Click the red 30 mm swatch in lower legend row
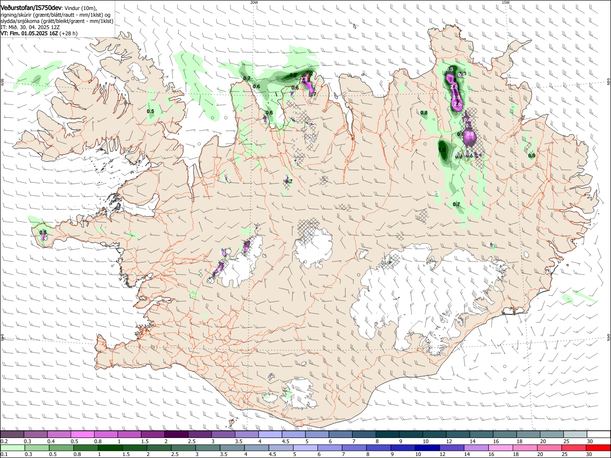This screenshot has height=458, width=611. click(x=599, y=448)
